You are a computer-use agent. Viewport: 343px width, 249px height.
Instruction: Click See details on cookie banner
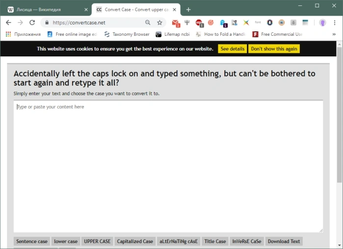[233, 49]
